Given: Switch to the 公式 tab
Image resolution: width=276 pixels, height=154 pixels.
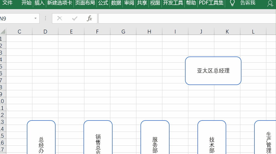Looking at the screenshot, I should [103, 3].
